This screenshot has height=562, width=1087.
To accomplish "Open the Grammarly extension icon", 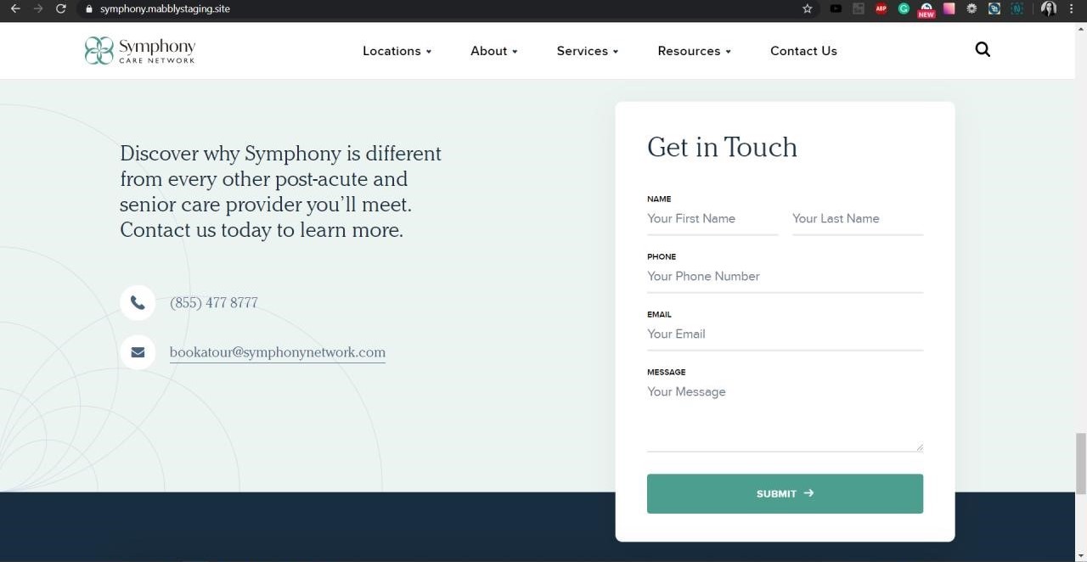I will 904,8.
